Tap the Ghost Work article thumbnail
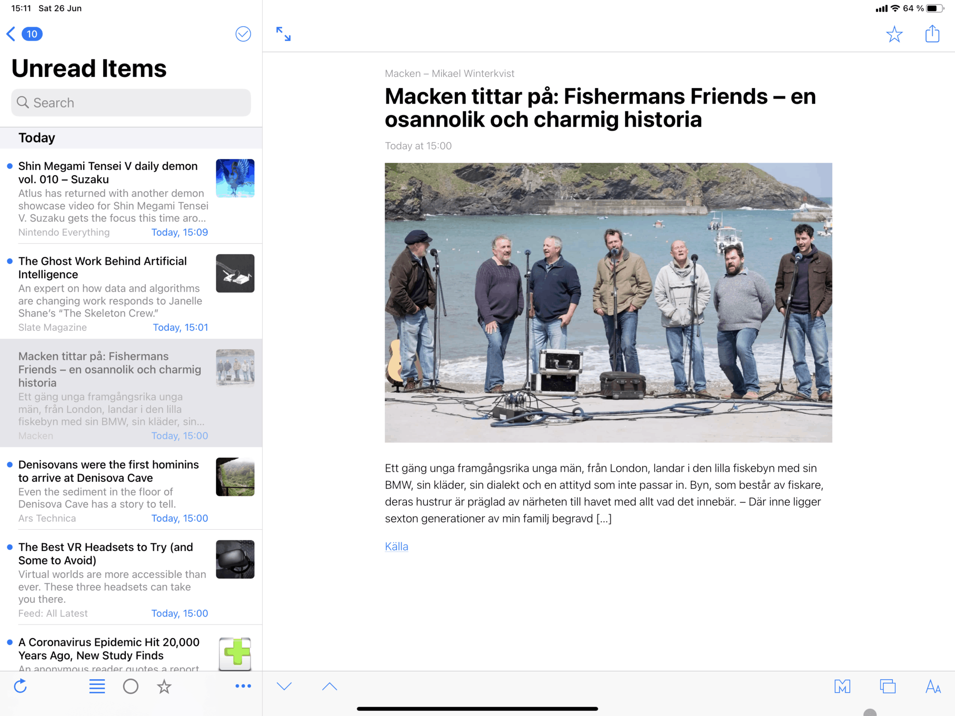This screenshot has height=716, width=955. (235, 273)
